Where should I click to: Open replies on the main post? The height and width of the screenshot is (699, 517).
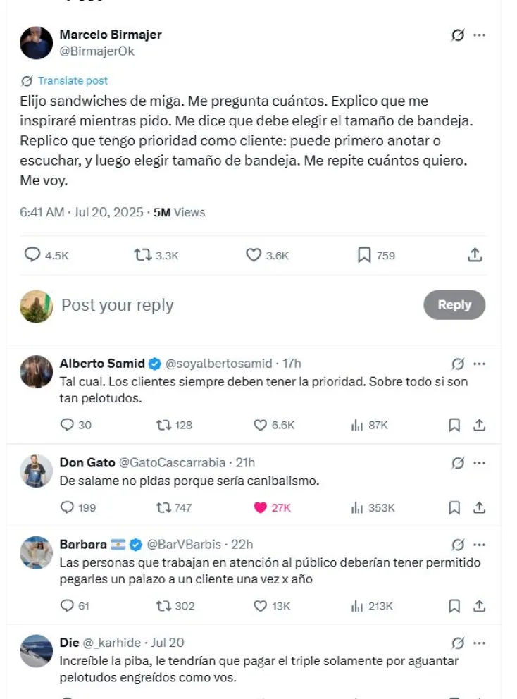click(x=32, y=255)
